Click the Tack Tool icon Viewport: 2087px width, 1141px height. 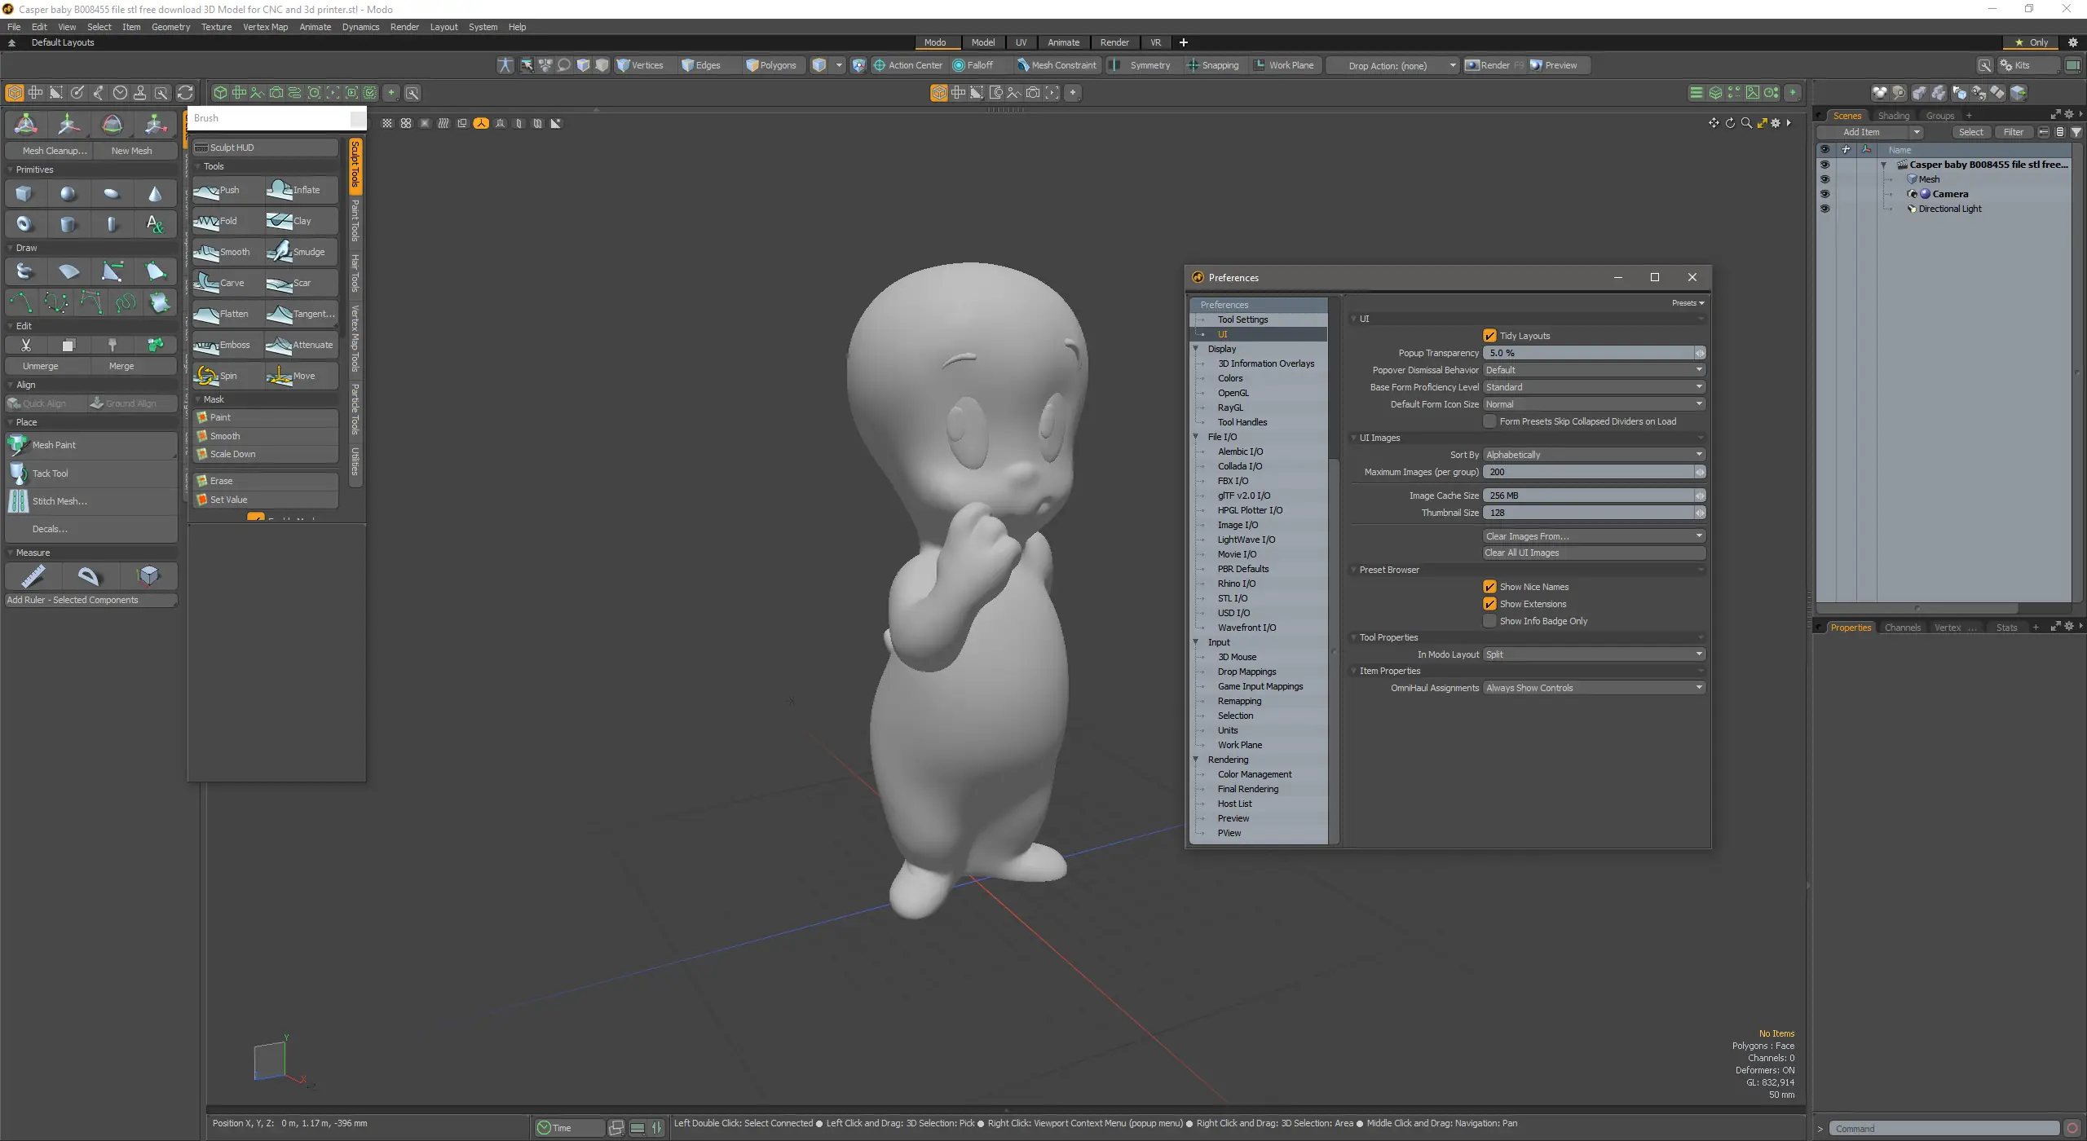coord(19,474)
